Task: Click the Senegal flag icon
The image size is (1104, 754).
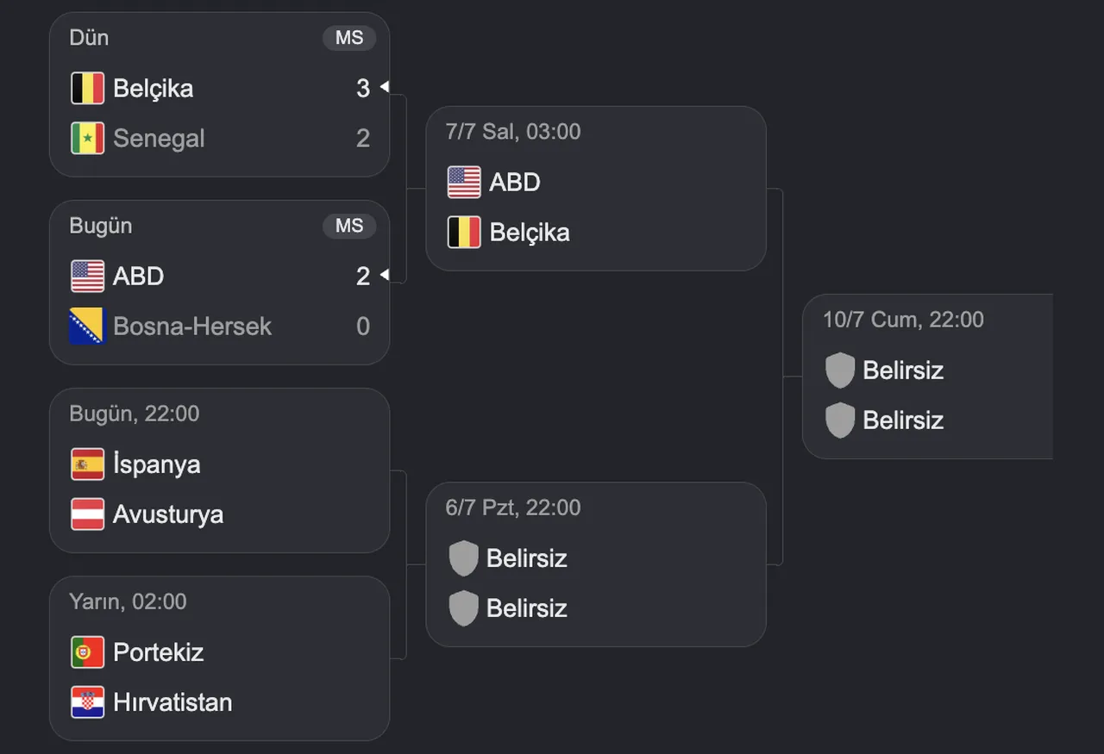Action: pyautogui.click(x=87, y=138)
